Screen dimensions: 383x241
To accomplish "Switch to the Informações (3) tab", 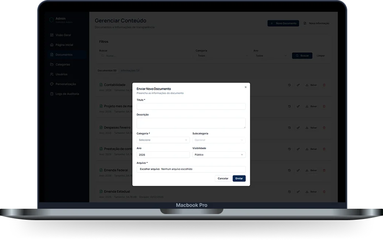I will pyautogui.click(x=130, y=71).
